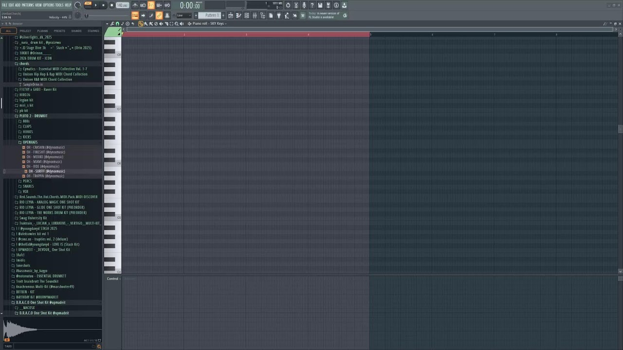Toggle wait for input before recording

[x=143, y=5]
